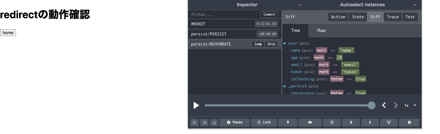Switch to Tree view
440x134 pixels.
coord(295,30)
